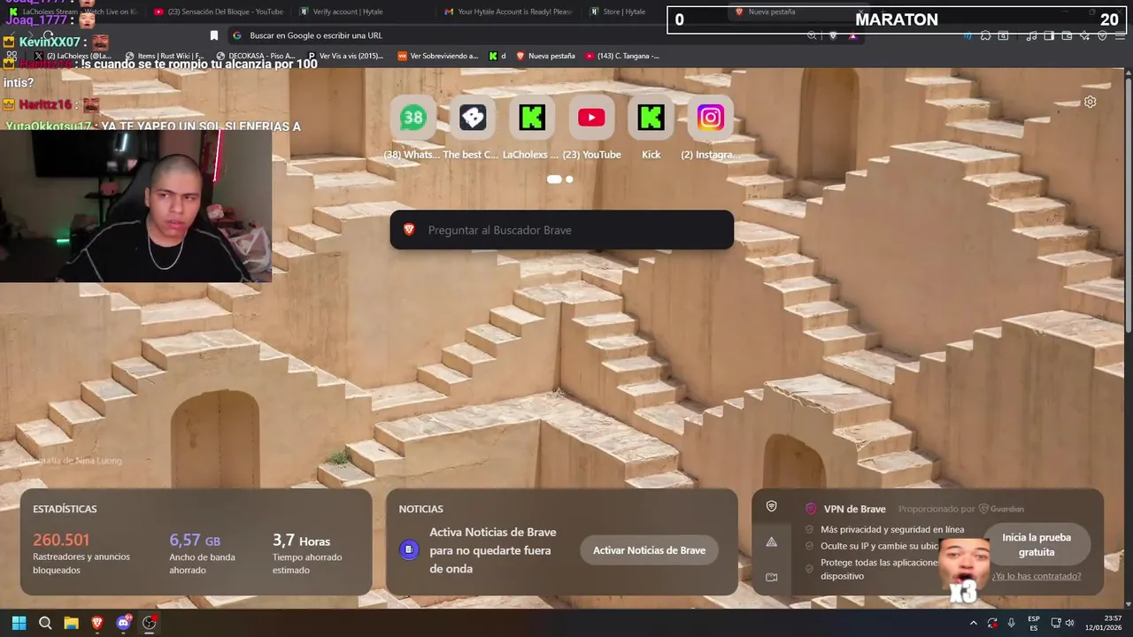This screenshot has width=1133, height=637.
Task: Open the Windows Start menu
Action: click(19, 623)
